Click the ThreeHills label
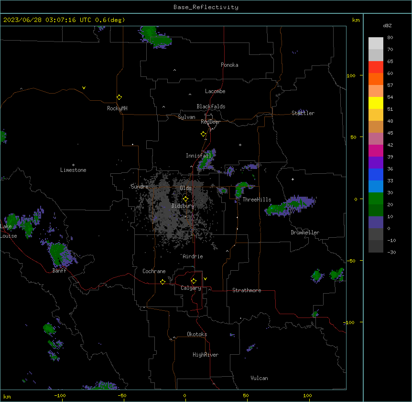The image size is (412, 402). [257, 200]
